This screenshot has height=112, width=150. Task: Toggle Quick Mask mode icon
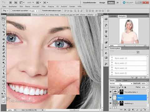pos(4,102)
